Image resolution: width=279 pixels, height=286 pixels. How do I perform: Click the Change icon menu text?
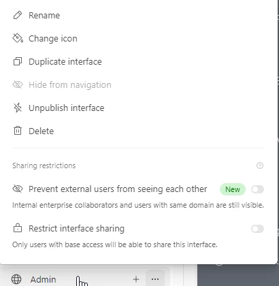click(53, 38)
